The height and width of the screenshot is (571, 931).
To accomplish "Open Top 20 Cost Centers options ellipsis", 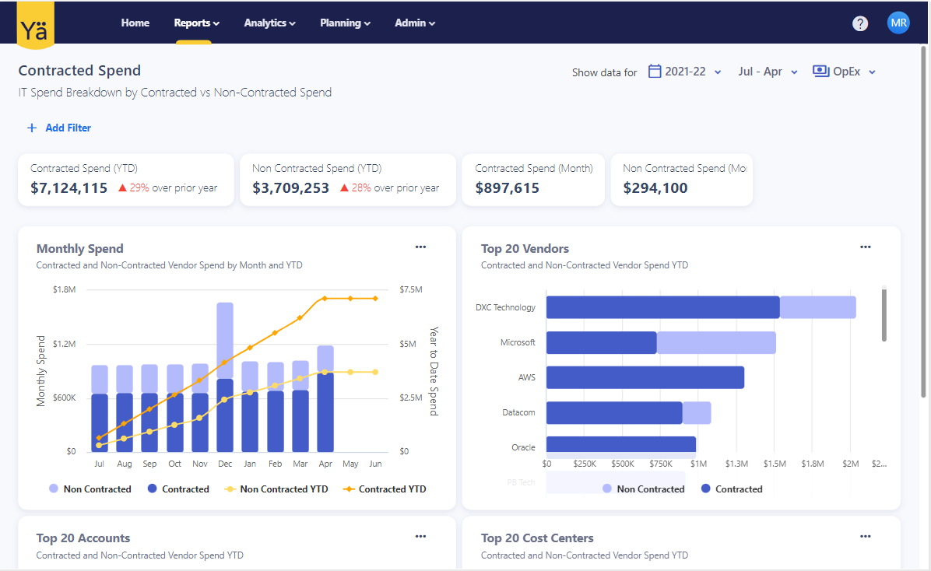I will [x=865, y=537].
